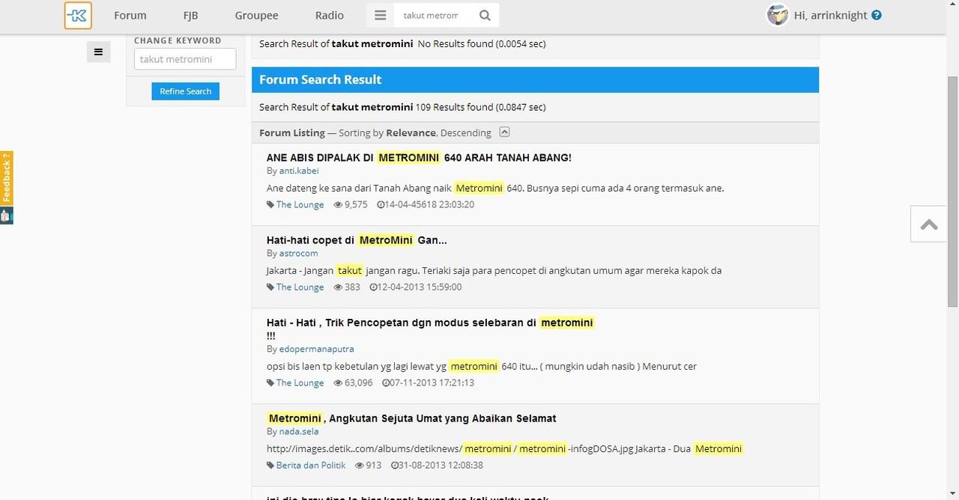Toggle the left sidebar menu icon

[98, 52]
